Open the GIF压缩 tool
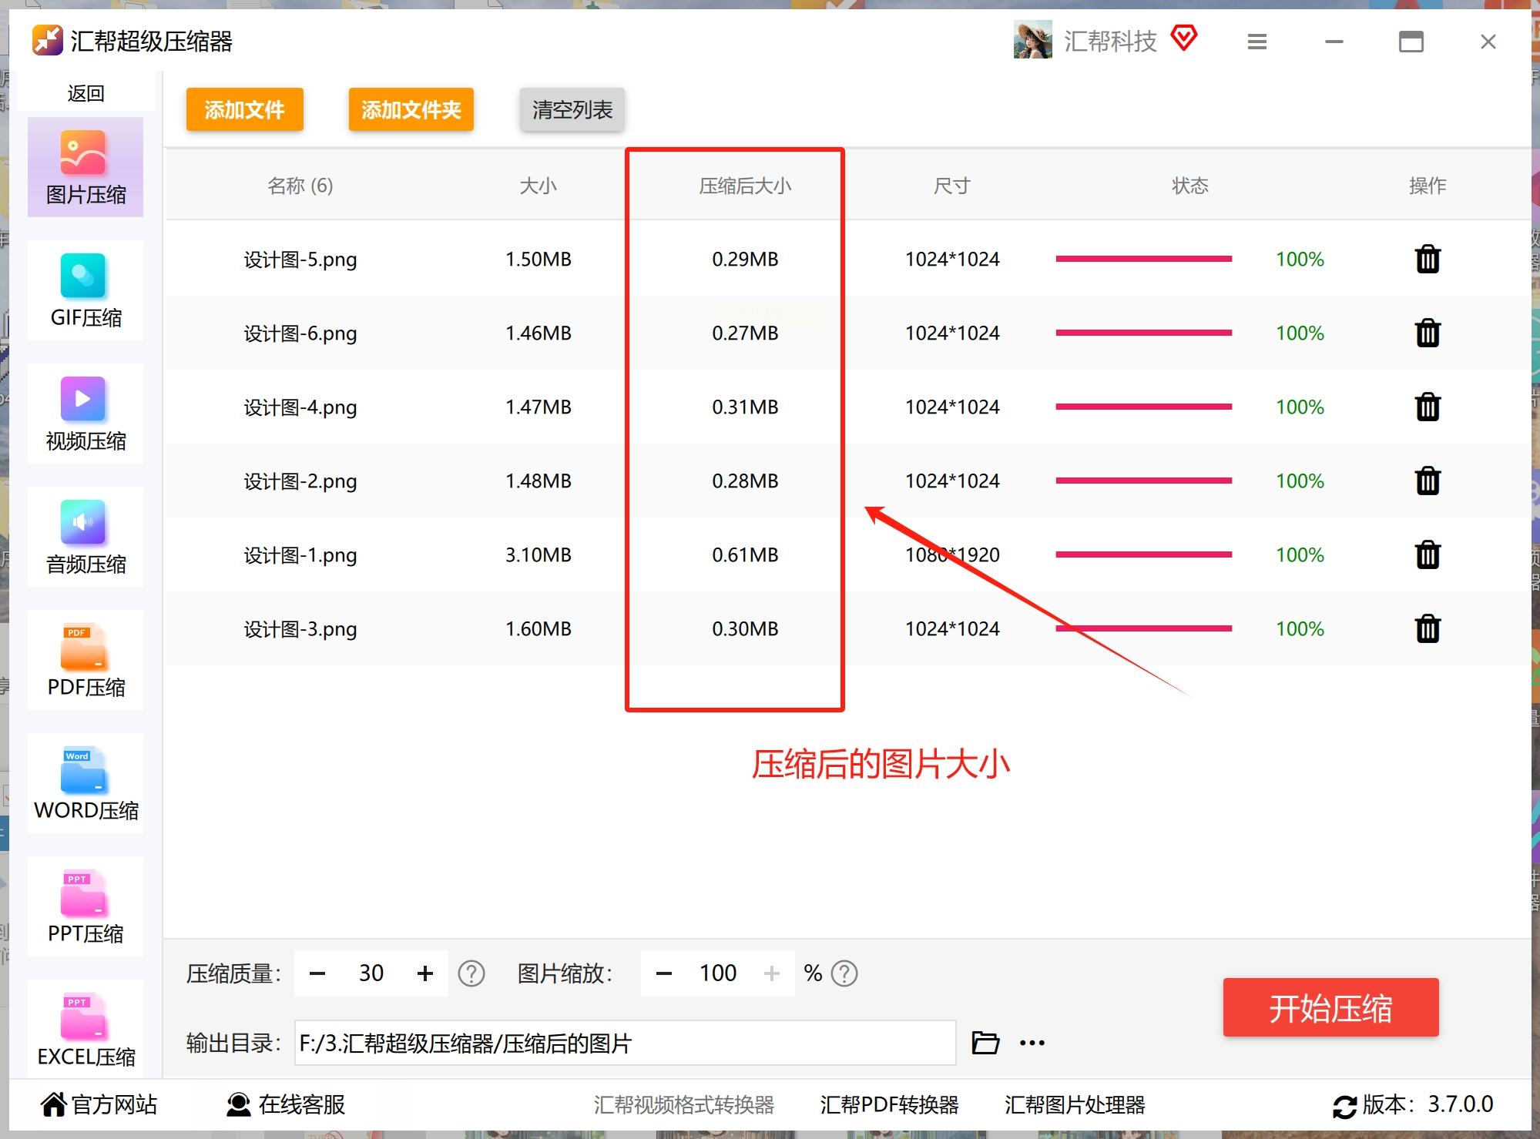 [86, 290]
